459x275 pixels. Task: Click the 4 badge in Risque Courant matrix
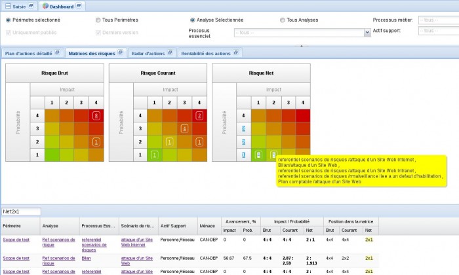pos(184,128)
